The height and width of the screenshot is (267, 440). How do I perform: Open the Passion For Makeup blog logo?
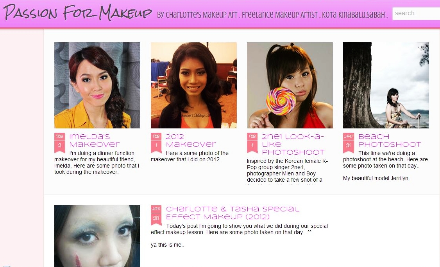point(77,13)
